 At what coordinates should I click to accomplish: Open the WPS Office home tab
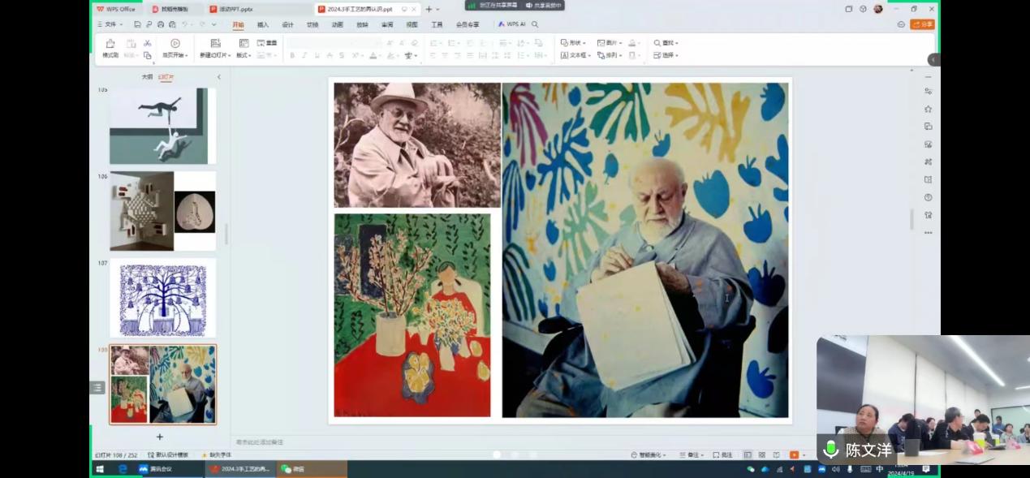[x=119, y=9]
